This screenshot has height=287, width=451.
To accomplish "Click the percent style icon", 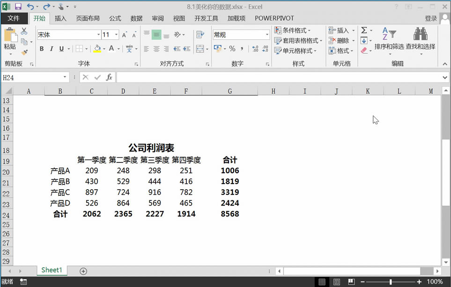I will click(232, 49).
